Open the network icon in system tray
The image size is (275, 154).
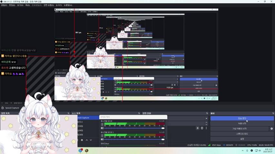tap(256, 150)
